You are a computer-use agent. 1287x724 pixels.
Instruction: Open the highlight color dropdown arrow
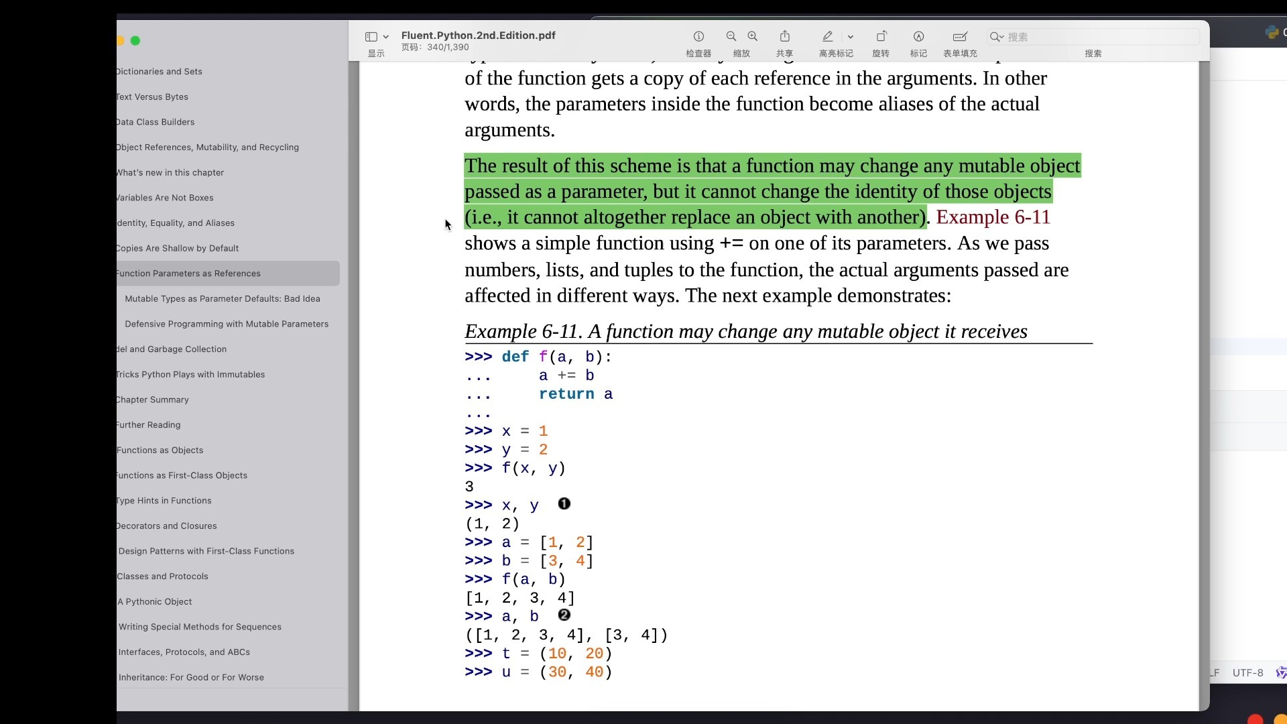pyautogui.click(x=851, y=37)
